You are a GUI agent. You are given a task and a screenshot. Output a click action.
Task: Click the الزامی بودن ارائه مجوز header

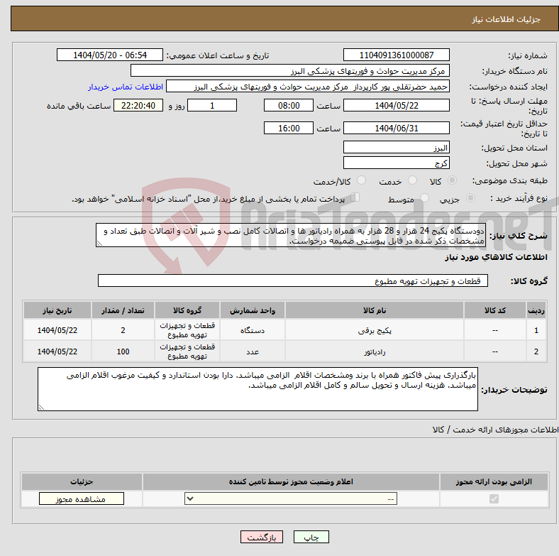pos(494,481)
